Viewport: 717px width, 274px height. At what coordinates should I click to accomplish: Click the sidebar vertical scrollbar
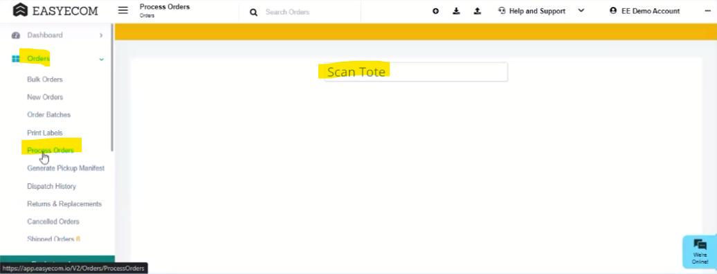(x=113, y=88)
